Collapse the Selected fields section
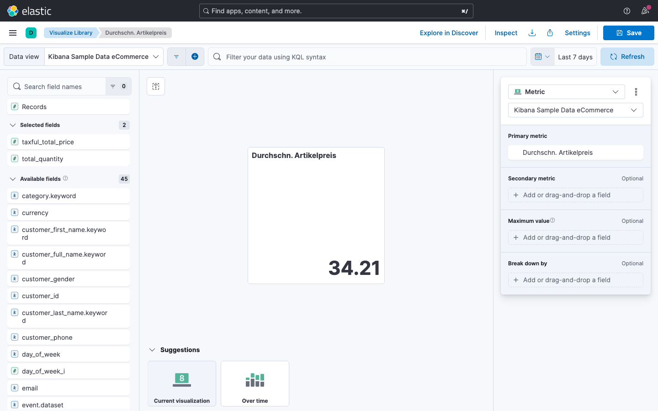Image resolution: width=658 pixels, height=411 pixels. pos(13,125)
